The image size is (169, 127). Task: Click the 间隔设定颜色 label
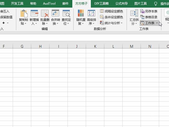click(x=114, y=11)
